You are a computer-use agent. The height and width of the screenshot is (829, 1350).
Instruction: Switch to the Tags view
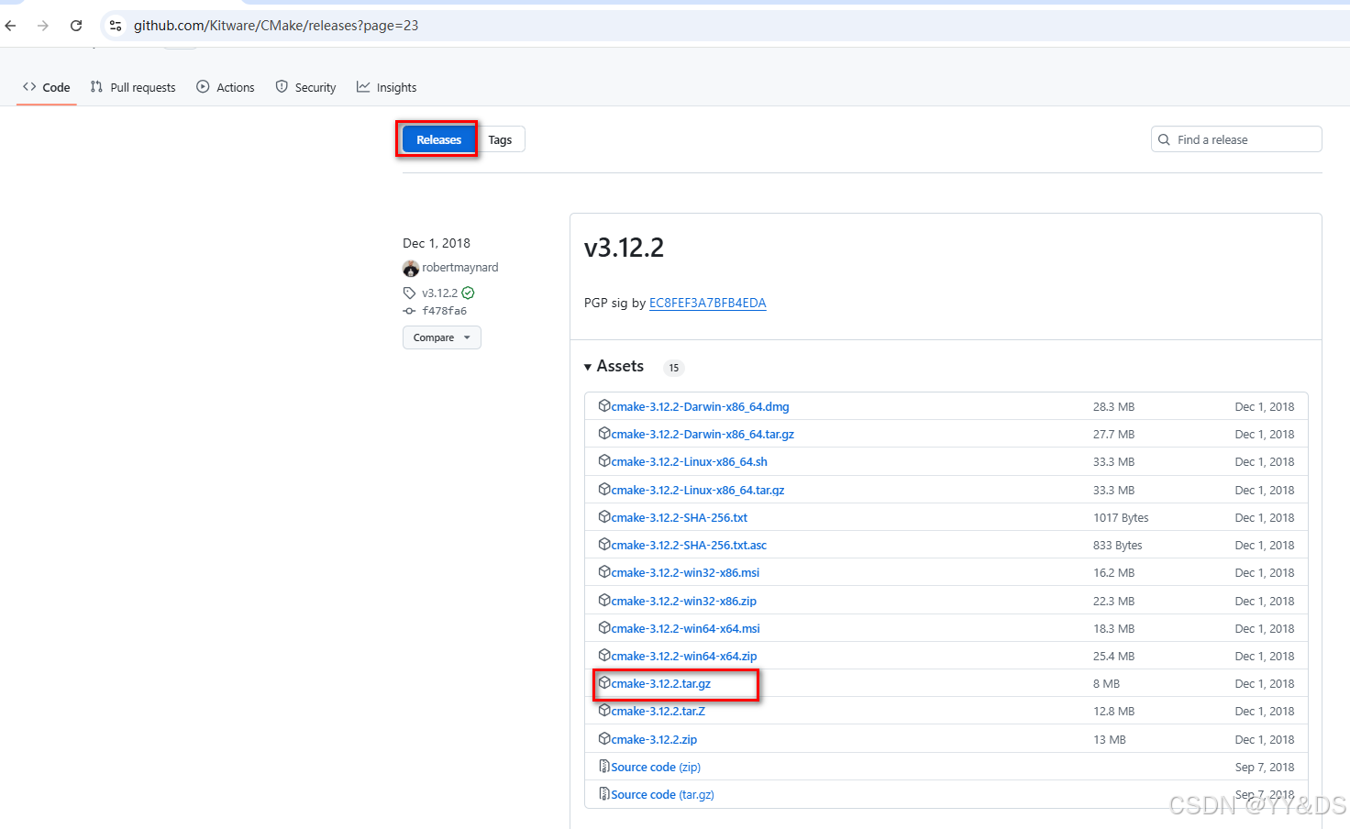coord(500,139)
